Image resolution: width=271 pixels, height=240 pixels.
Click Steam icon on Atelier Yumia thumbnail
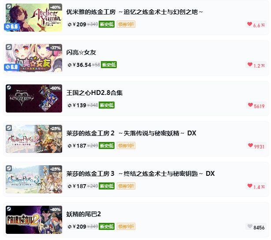(9, 7)
